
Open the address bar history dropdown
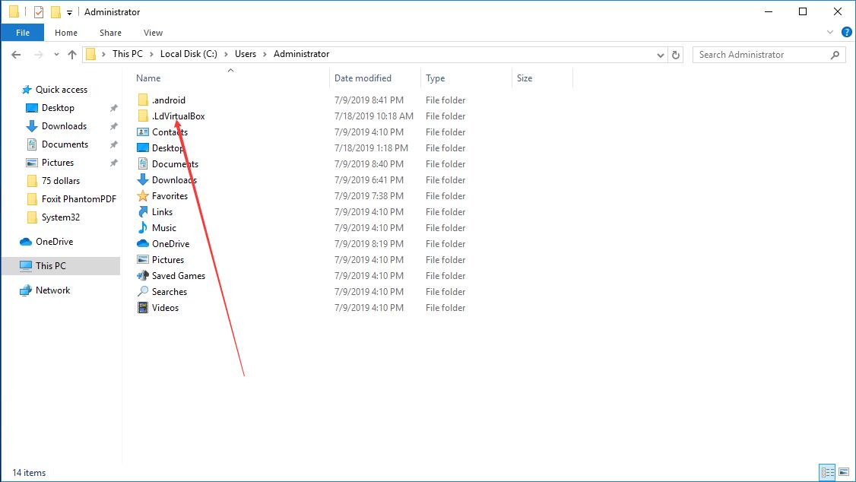[661, 54]
